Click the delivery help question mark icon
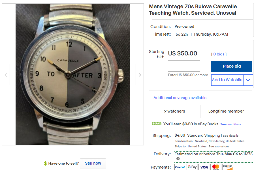254x170 pixels. point(178,159)
